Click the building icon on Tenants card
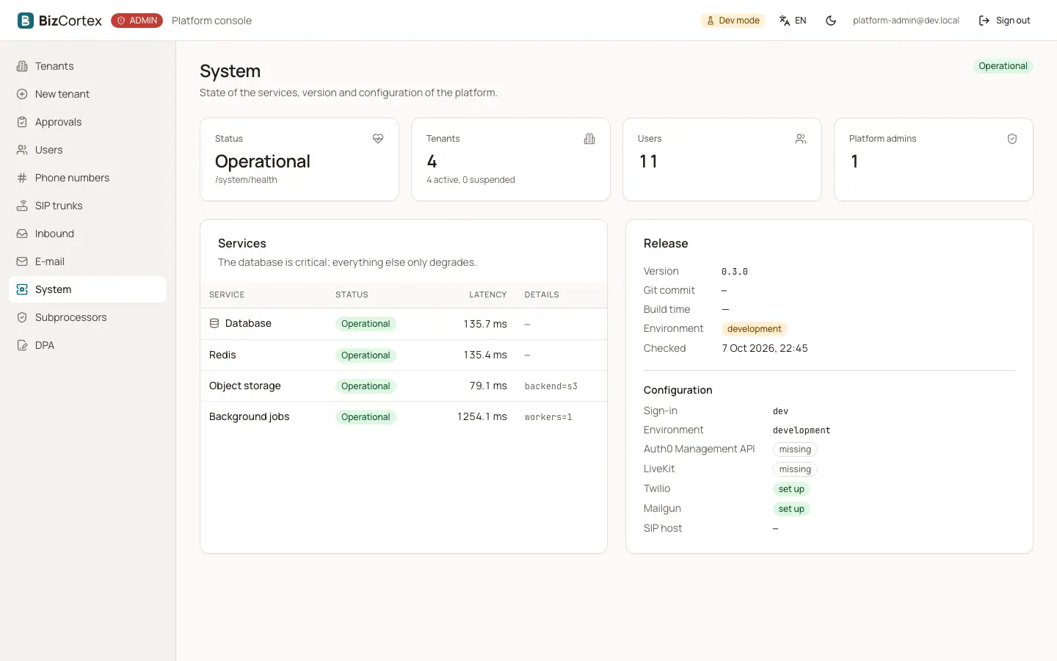 [x=589, y=139]
